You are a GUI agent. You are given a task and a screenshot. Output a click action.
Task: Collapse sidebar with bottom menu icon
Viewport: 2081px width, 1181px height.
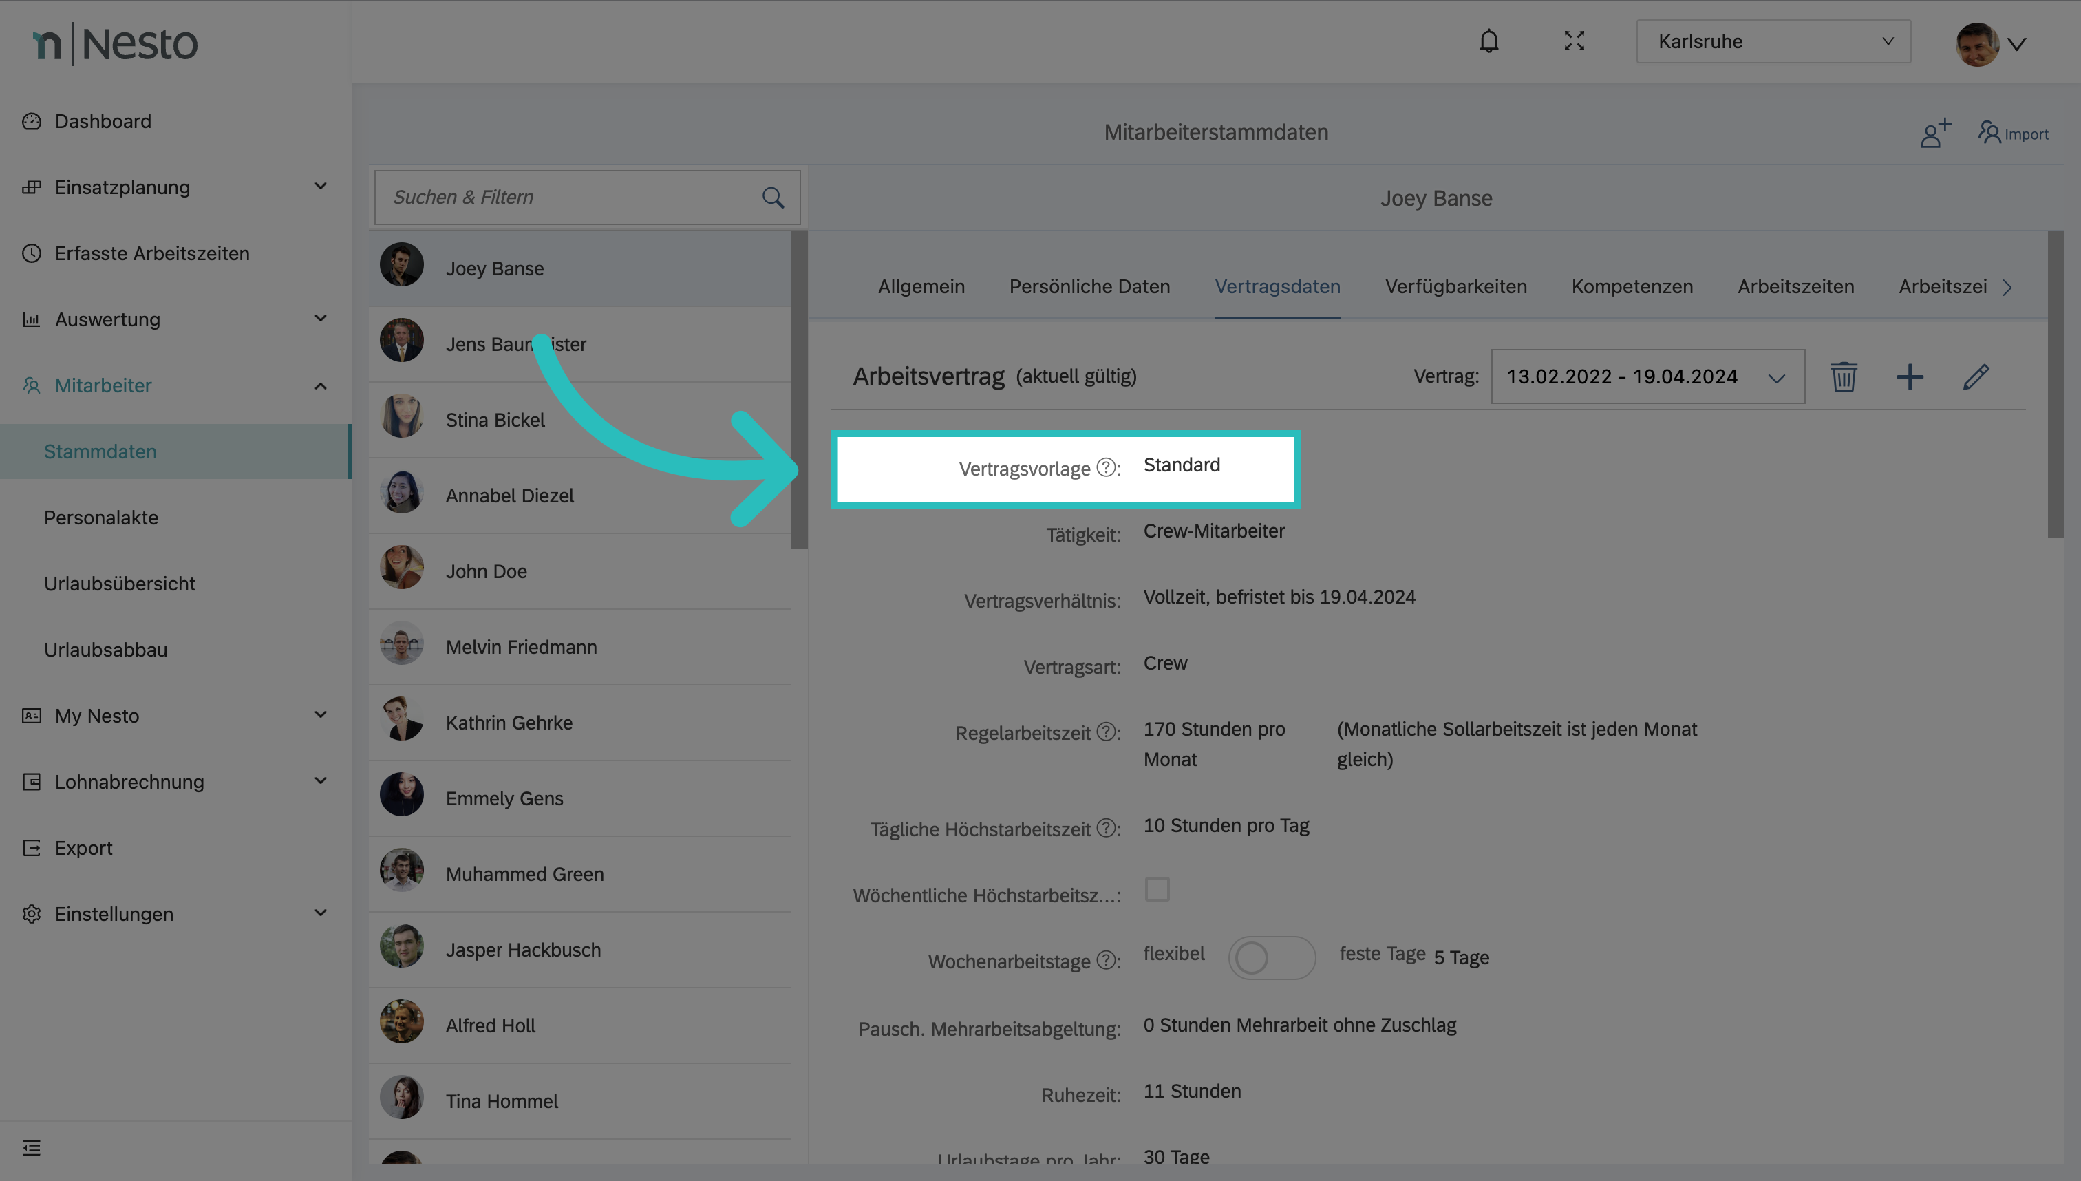(x=32, y=1148)
